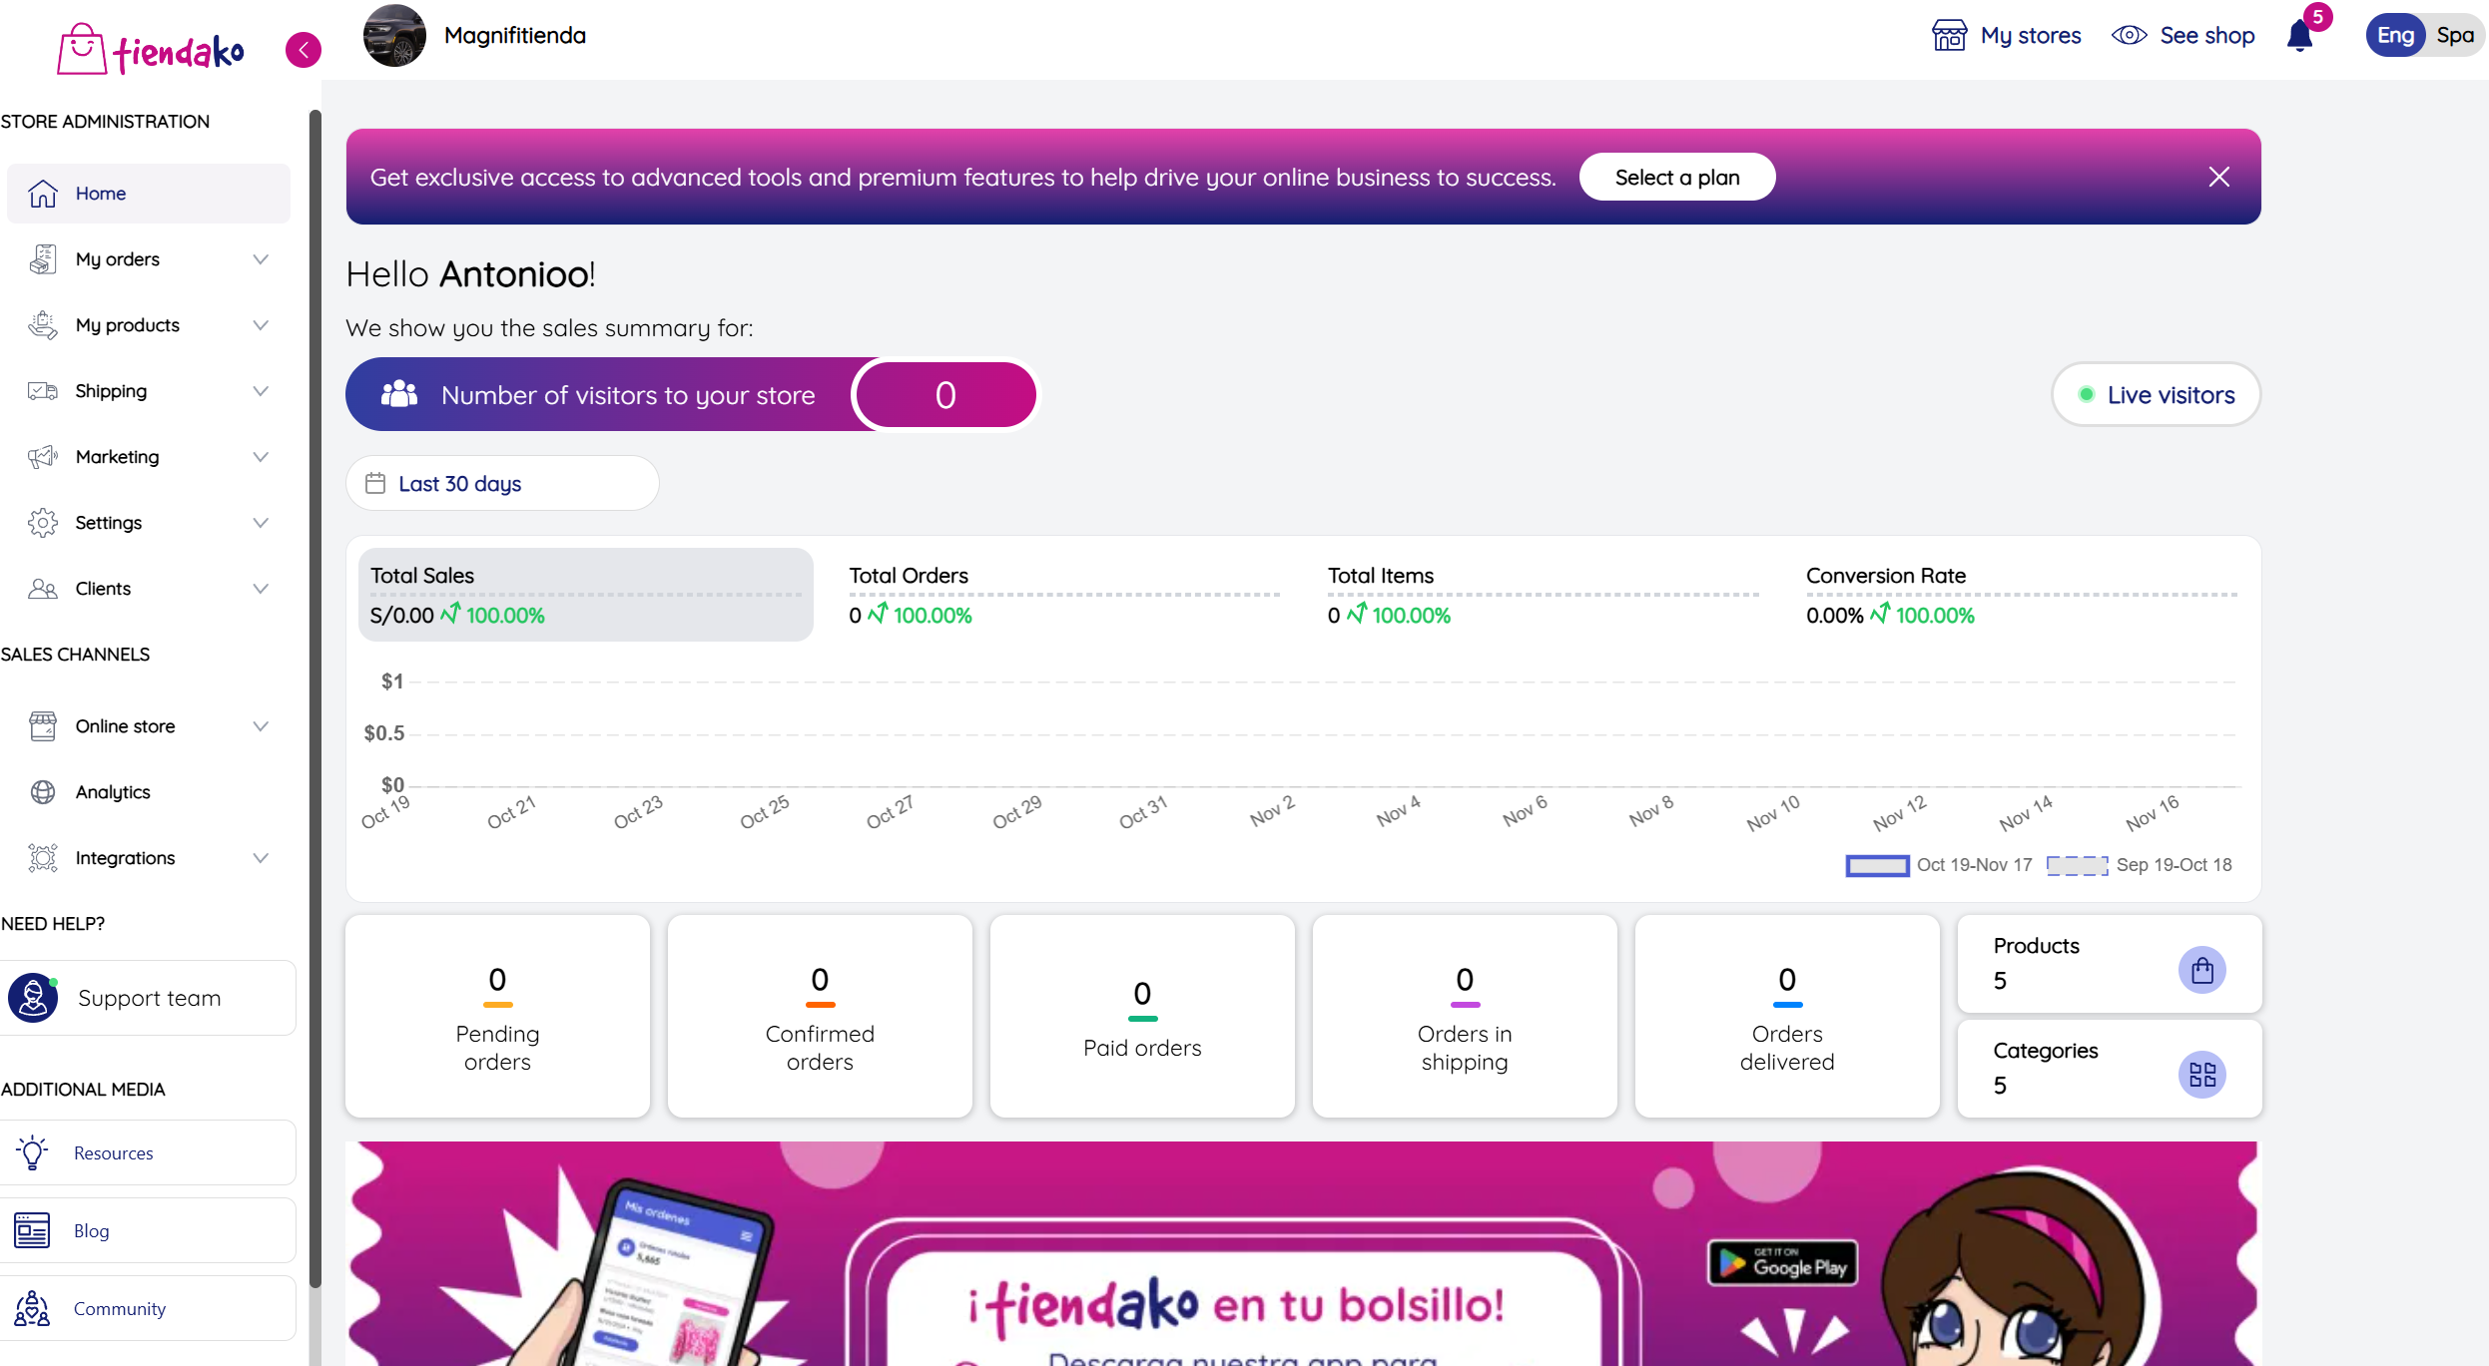Image resolution: width=2489 pixels, height=1366 pixels.
Task: Open the Analytics menu item
Action: pyautogui.click(x=149, y=792)
